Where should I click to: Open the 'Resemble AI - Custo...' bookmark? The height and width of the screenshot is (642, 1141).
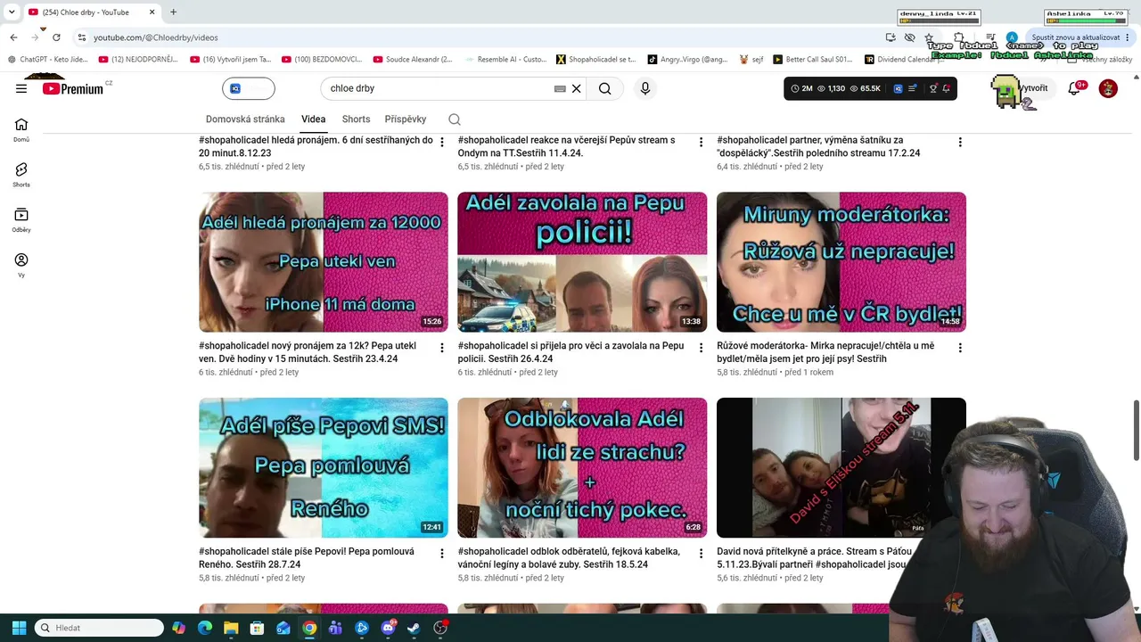click(505, 60)
